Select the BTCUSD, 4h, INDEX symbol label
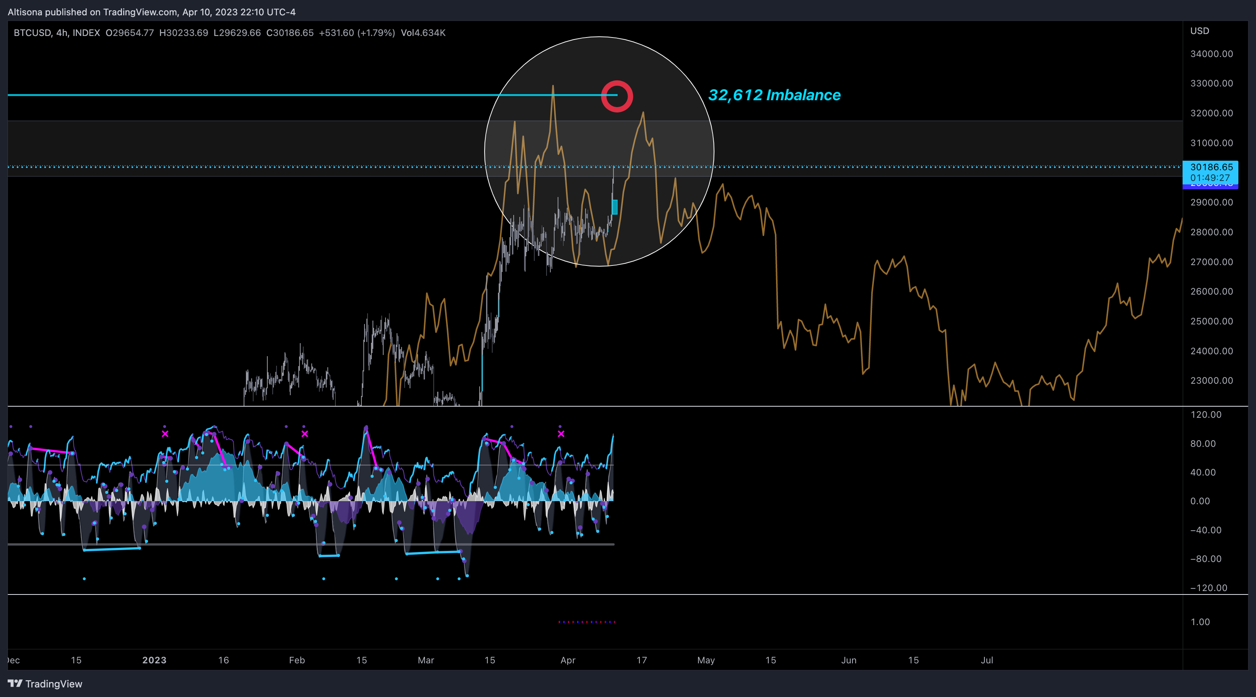 click(x=57, y=33)
